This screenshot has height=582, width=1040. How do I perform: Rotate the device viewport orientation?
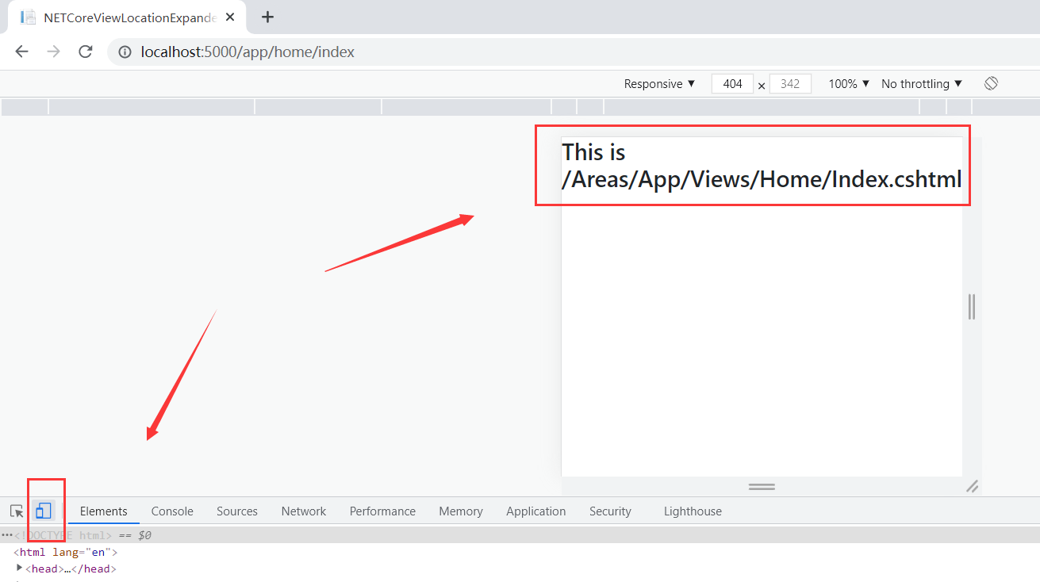pos(991,83)
